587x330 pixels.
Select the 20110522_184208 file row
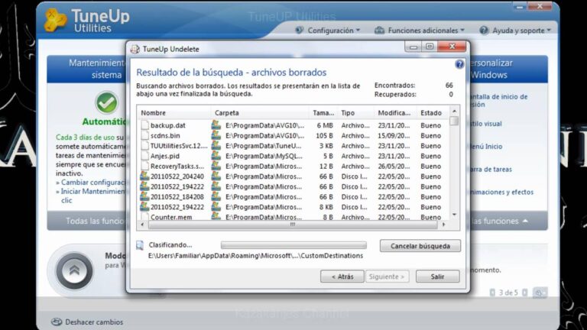click(x=293, y=197)
